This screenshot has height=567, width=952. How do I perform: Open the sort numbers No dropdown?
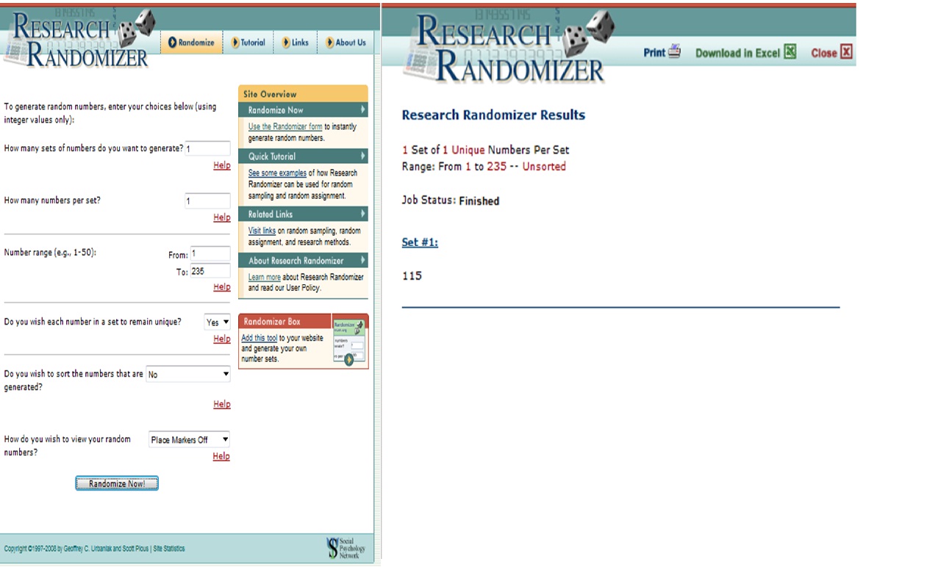188,374
